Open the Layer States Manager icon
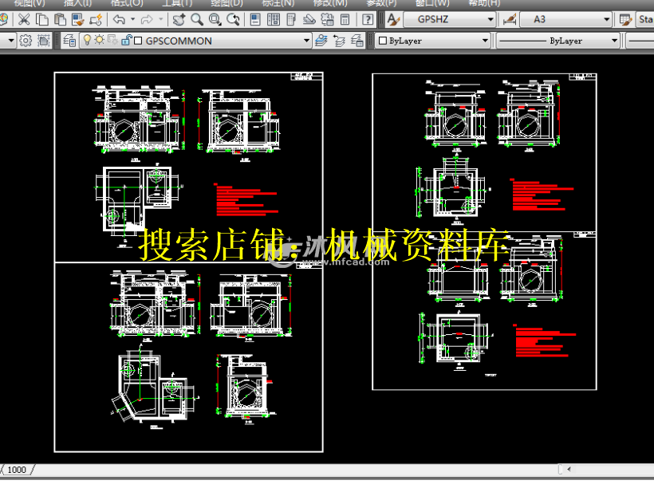 click(357, 41)
